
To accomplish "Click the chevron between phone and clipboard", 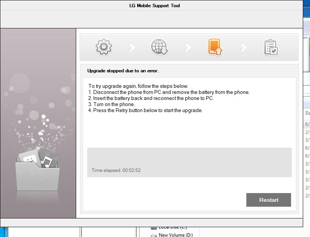I will [x=243, y=47].
